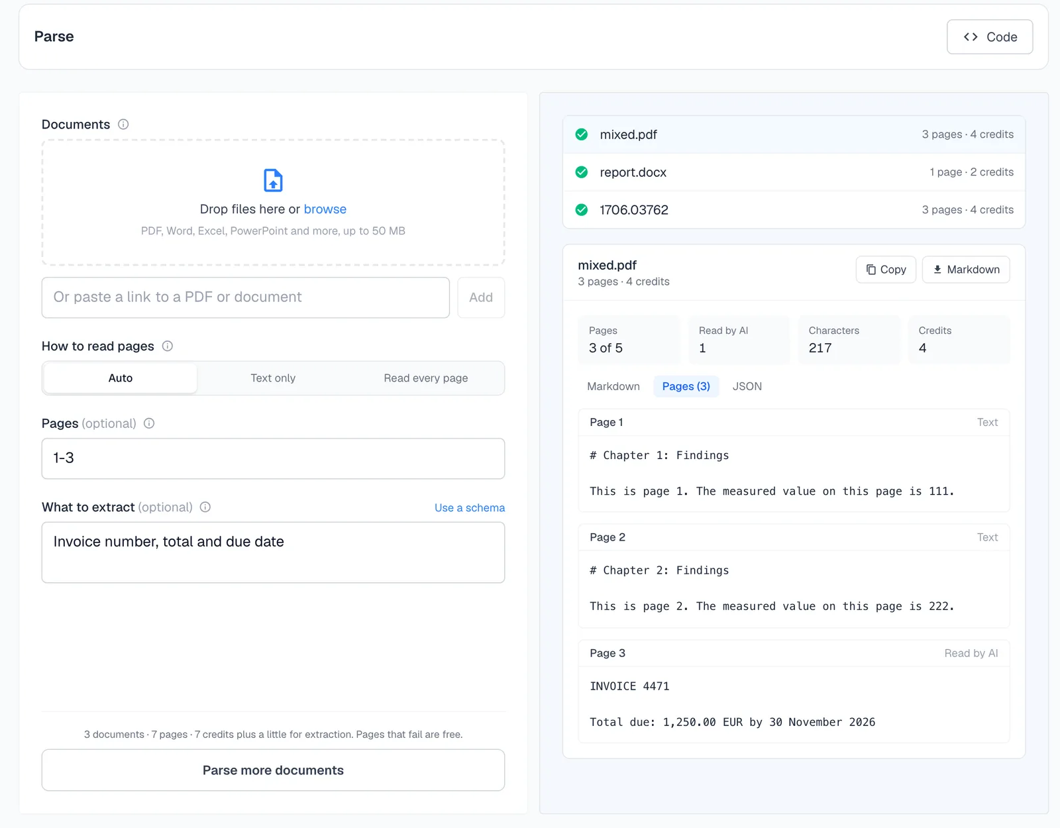Select the report.docx row in the results list
This screenshot has width=1060, height=828.
pos(794,172)
